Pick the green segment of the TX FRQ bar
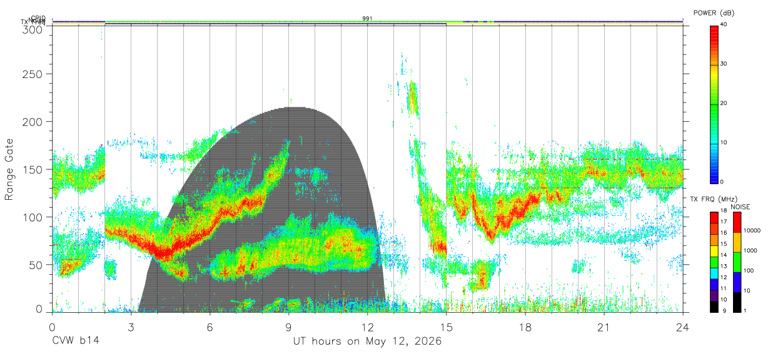 (x=714, y=262)
